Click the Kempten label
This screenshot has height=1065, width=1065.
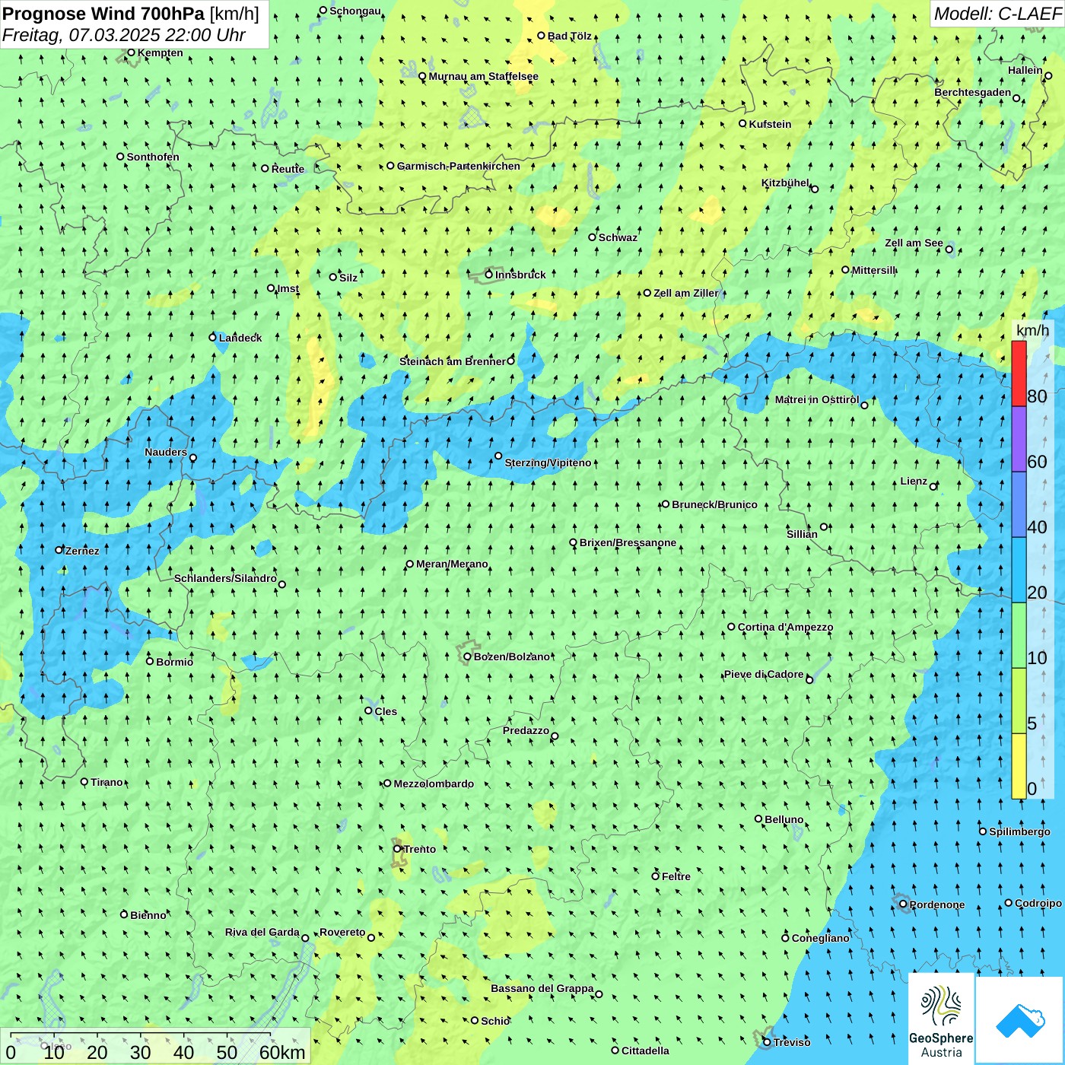click(161, 52)
